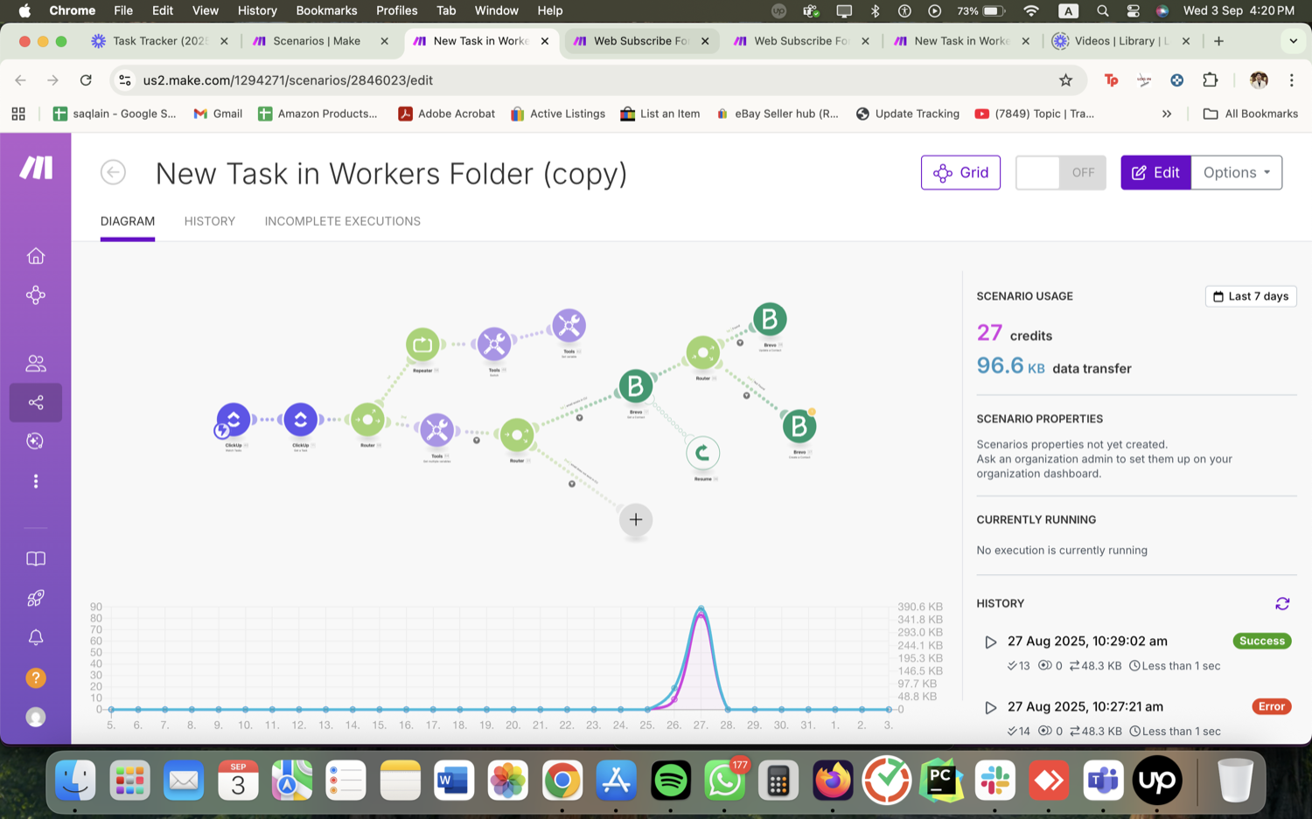This screenshot has width=1312, height=819.
Task: Open the INCOMPLETE EXECUTIONS tab
Action: (343, 221)
